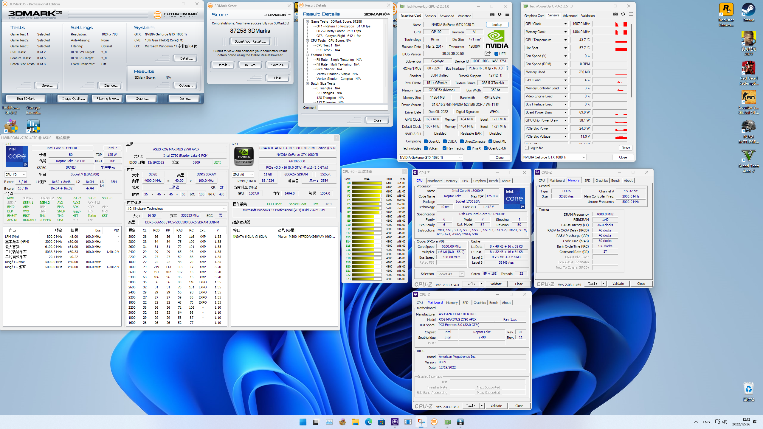Click the To Excel button
The image size is (763, 429).
(250, 65)
